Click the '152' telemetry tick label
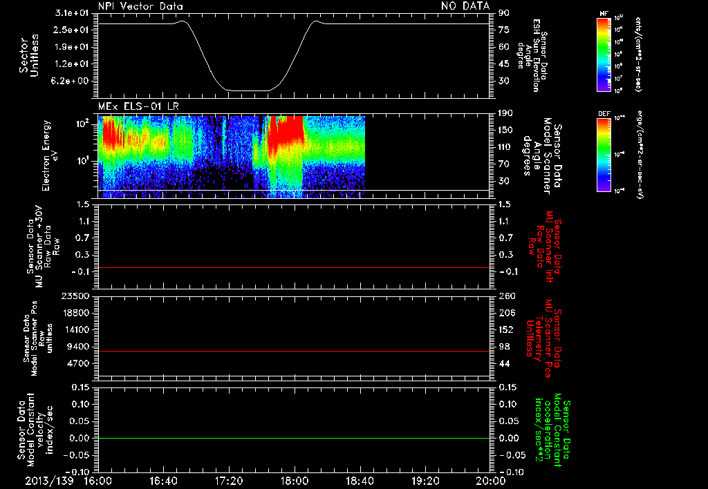 pyautogui.click(x=507, y=329)
